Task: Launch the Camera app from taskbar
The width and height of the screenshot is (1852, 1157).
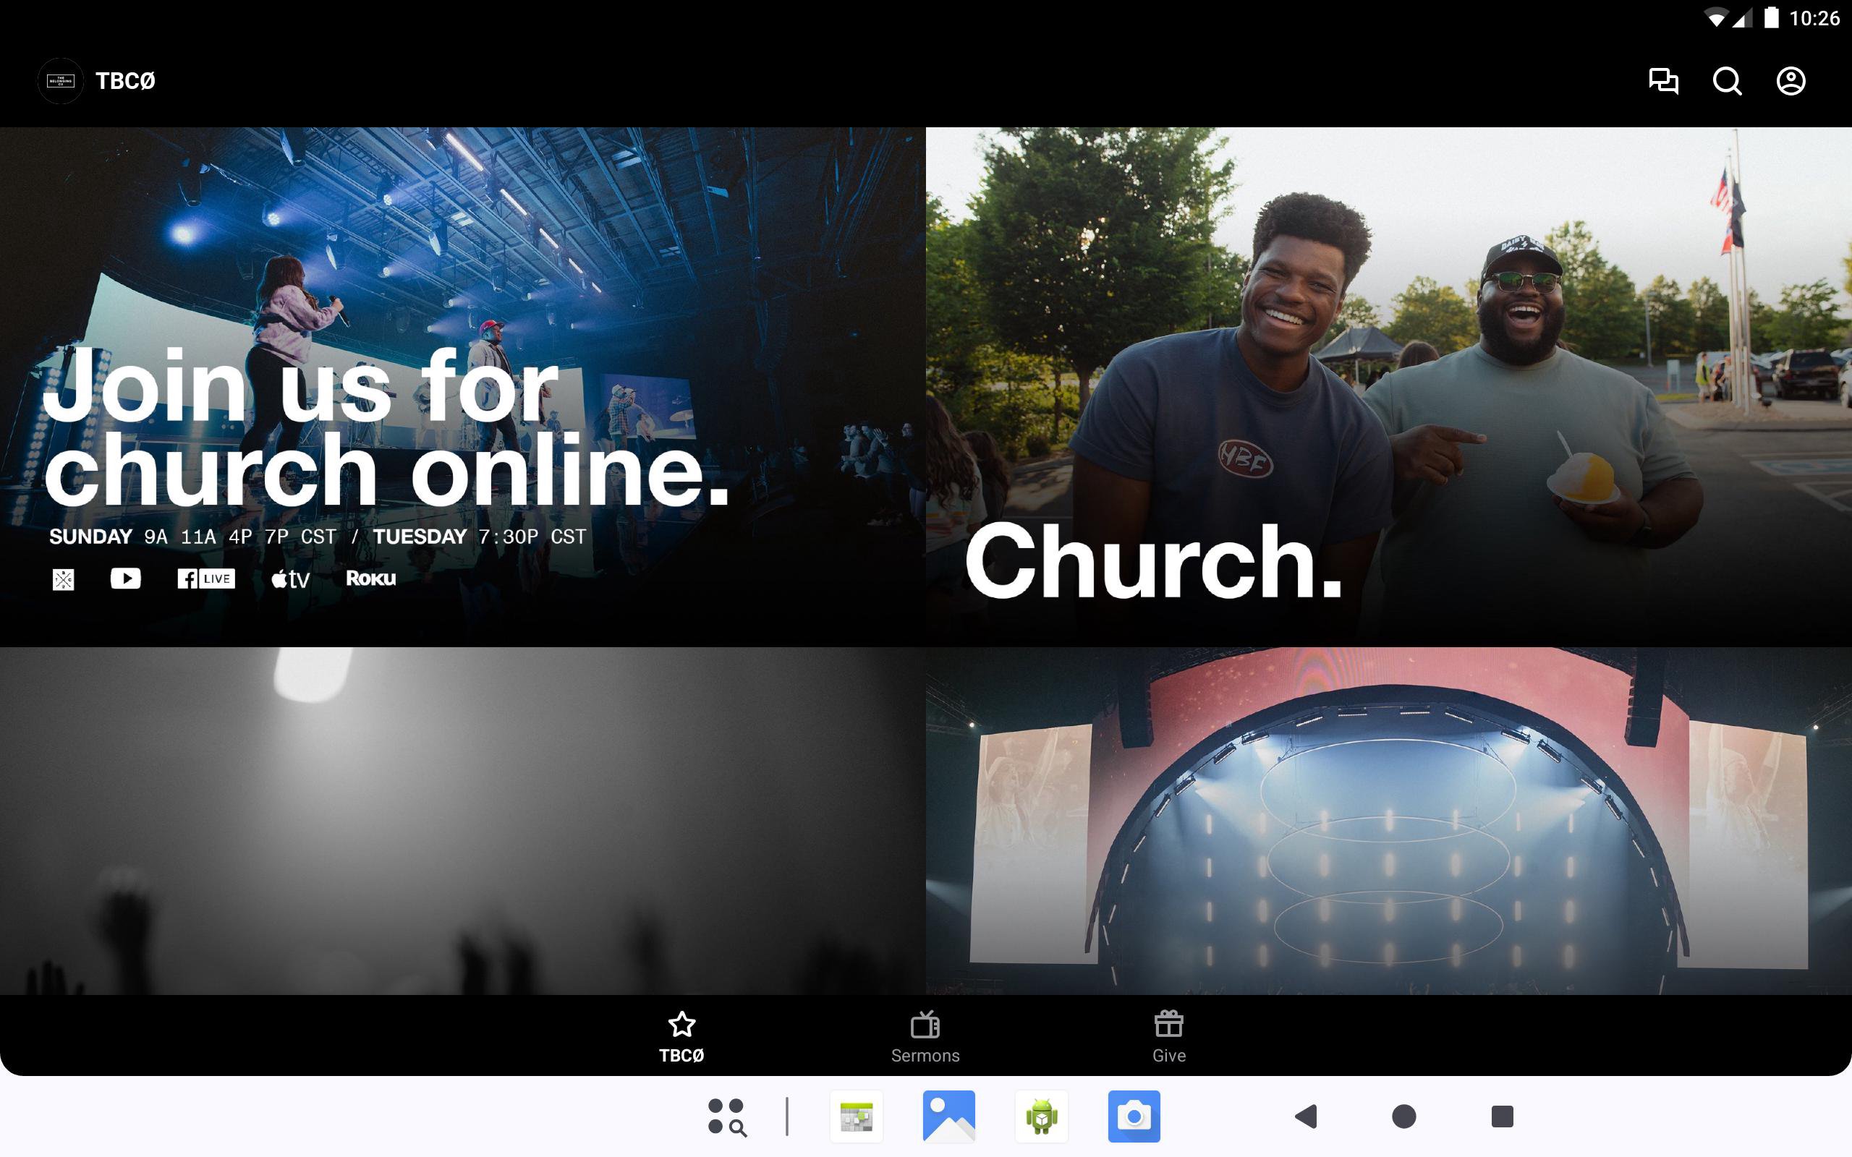Action: 1134,1117
